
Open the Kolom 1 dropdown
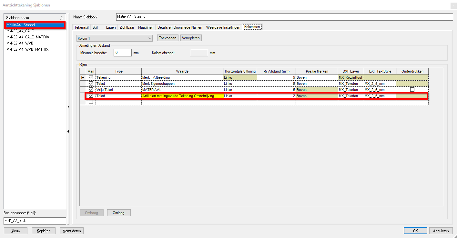click(115, 38)
